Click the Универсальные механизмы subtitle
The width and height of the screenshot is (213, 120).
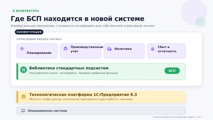tap(82, 26)
